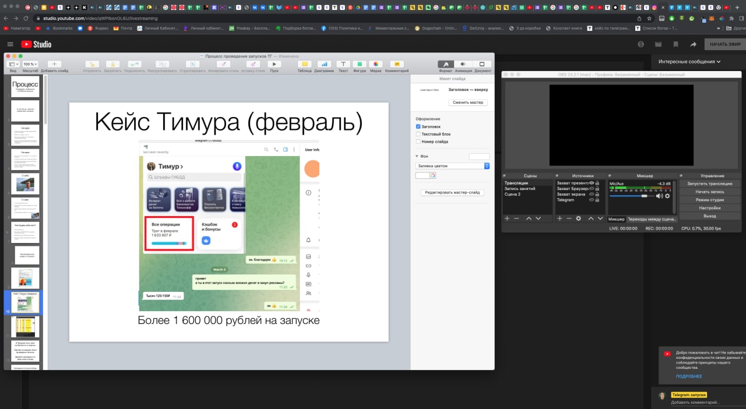This screenshot has width=746, height=409.
Task: Open YouTube Studio hamburger menu
Action: [x=10, y=44]
